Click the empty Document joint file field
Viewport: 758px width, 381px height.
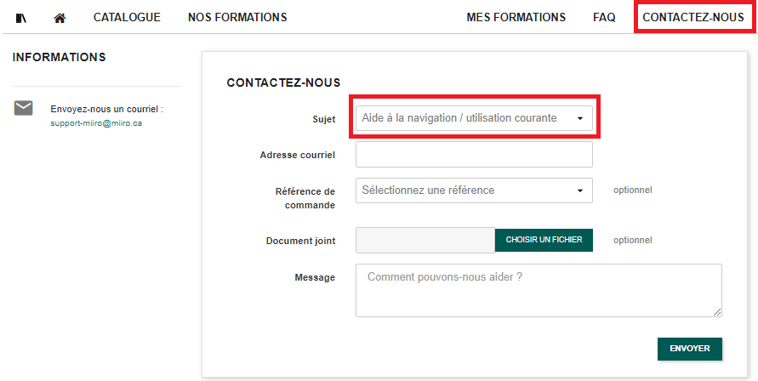(x=425, y=240)
